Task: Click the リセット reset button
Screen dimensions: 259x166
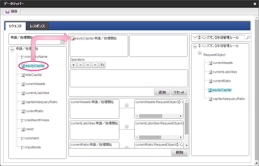Action: (x=179, y=92)
